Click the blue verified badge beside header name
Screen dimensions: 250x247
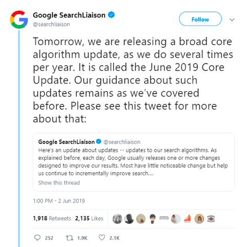coord(111,15)
